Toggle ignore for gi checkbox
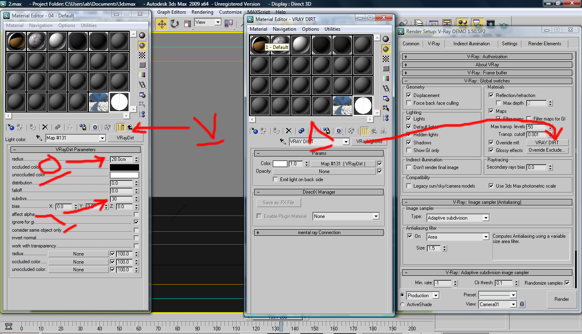The width and height of the screenshot is (582, 334). coord(136,222)
